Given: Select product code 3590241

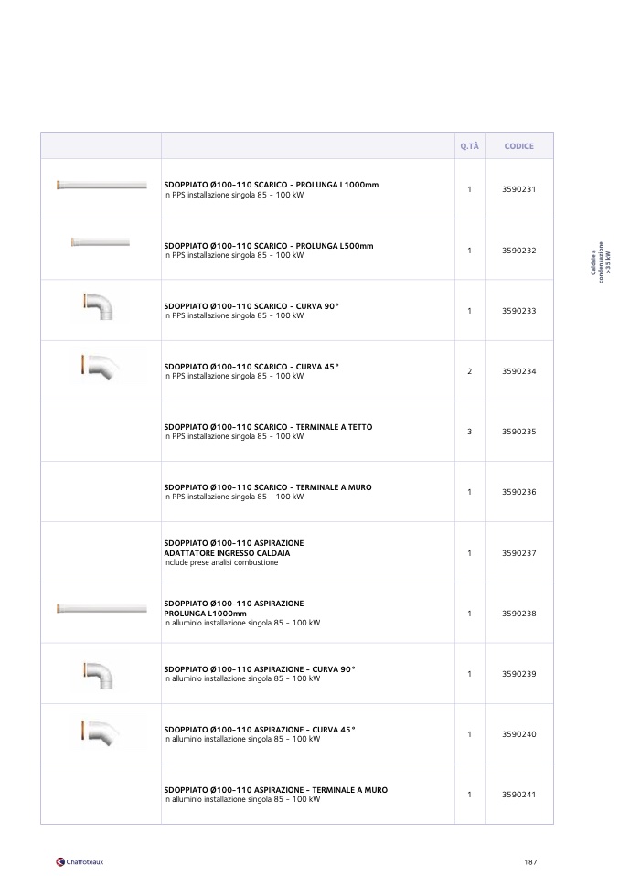Looking at the screenshot, I should pyautogui.click(x=518, y=795).
